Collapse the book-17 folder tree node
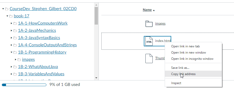234x96 pixels. 7,16
